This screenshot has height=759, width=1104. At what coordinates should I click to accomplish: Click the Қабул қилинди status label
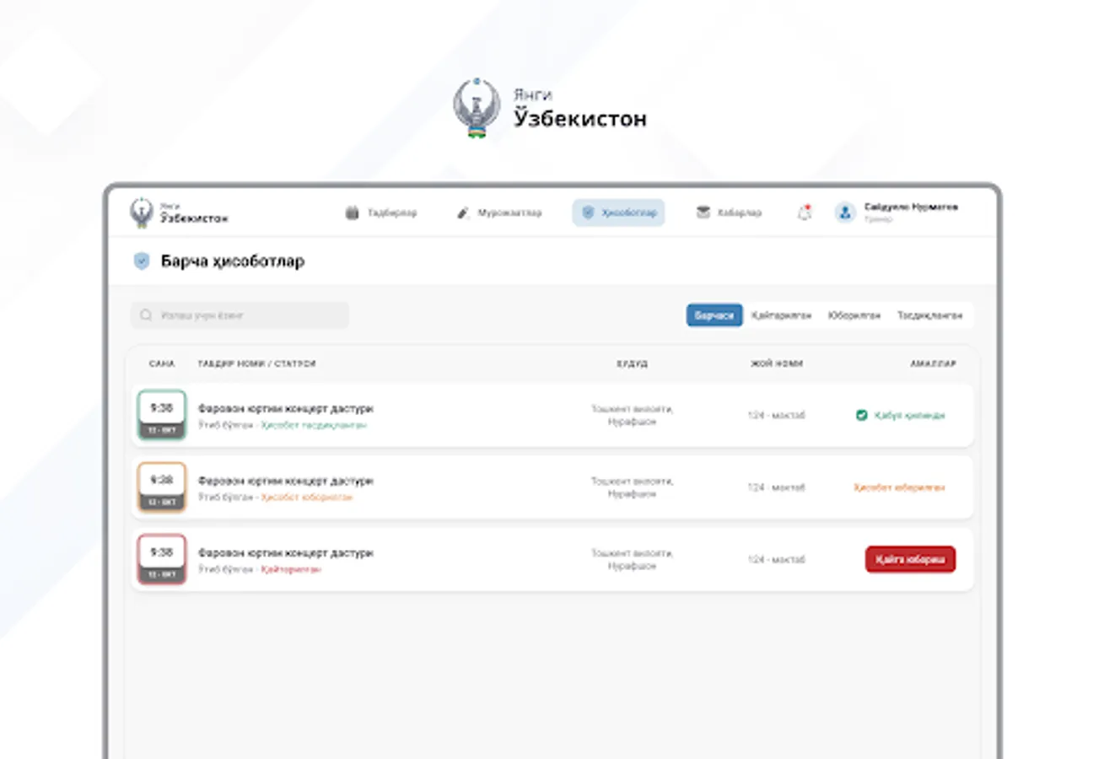909,415
